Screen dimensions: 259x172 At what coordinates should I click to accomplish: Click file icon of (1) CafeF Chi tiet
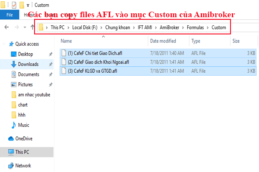click(x=64, y=53)
